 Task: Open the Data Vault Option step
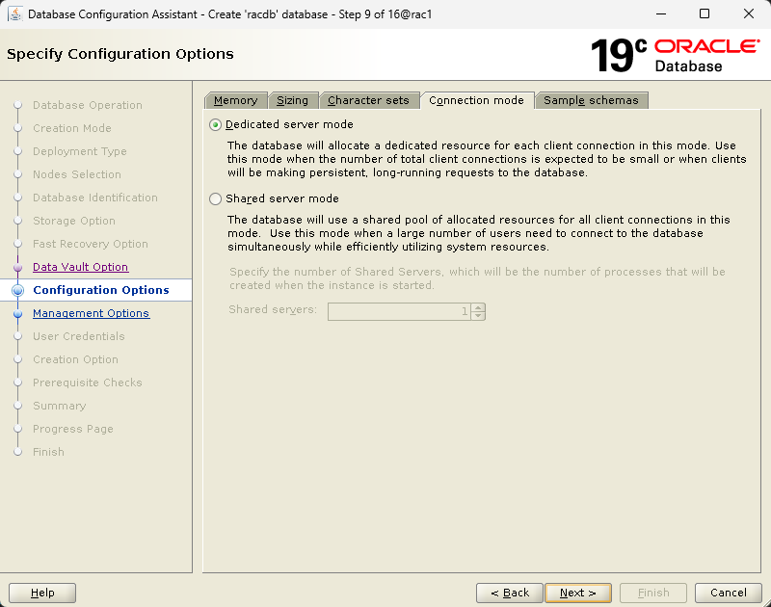pyautogui.click(x=81, y=267)
